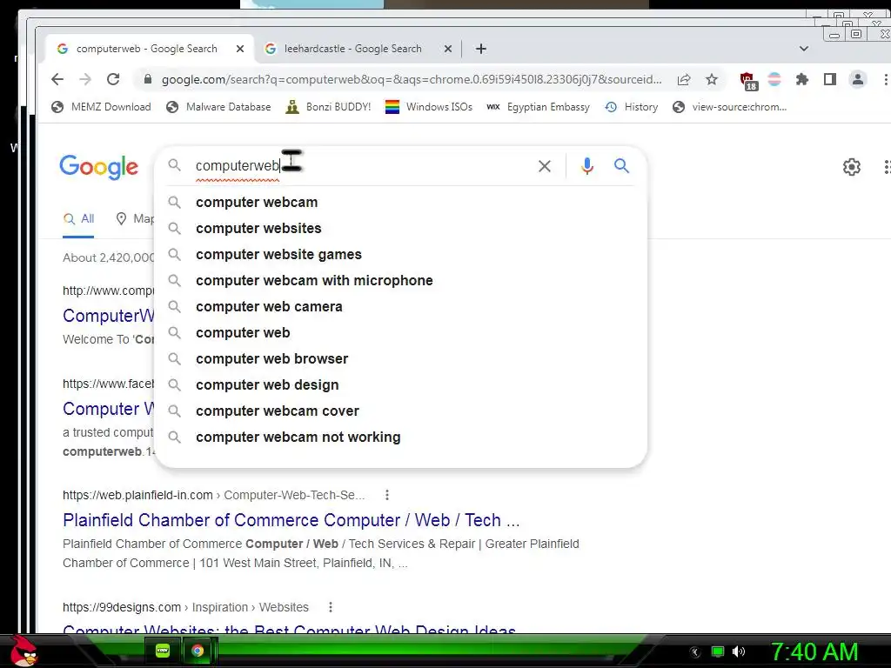
Task: Open the MEMZ Download bookmark
Action: [101, 107]
